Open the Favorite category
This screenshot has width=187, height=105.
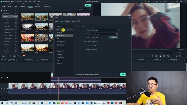pyautogui.click(x=9, y=10)
